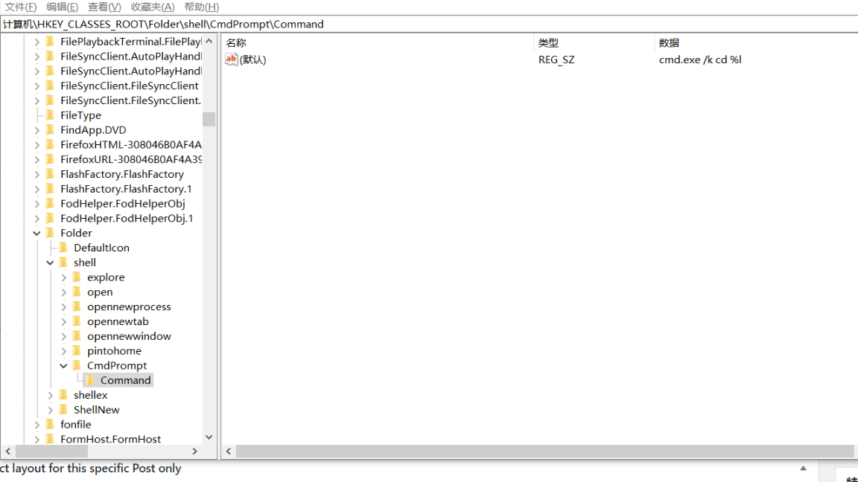Screen dimensions: 858x482
Task: Collapse the Folder key node
Action: (37, 233)
